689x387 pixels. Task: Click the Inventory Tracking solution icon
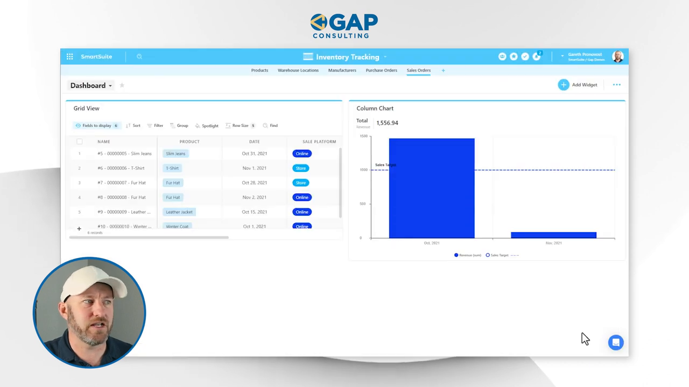coord(308,56)
